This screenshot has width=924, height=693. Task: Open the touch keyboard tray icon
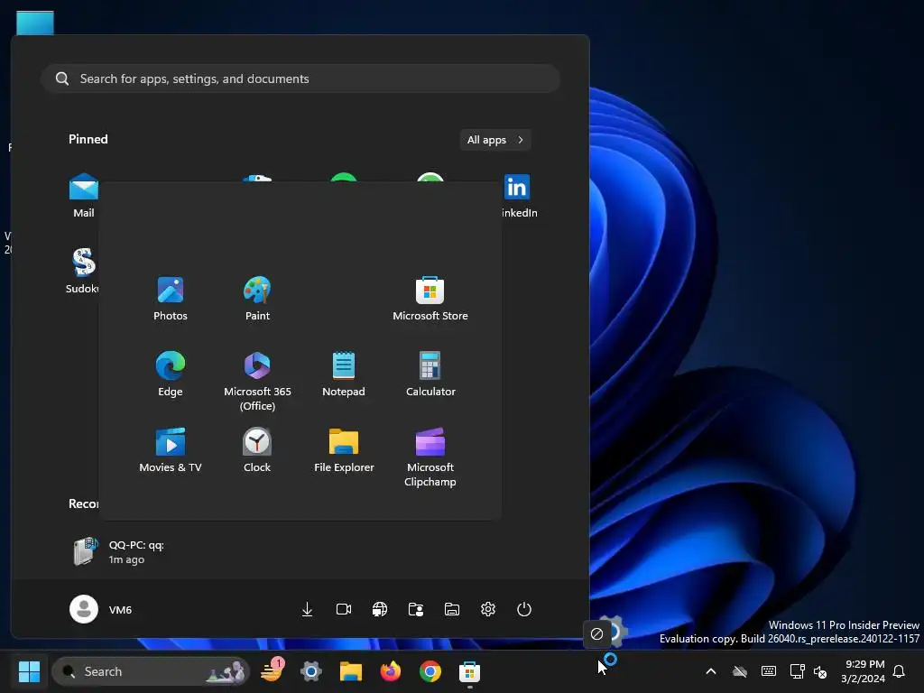(769, 671)
